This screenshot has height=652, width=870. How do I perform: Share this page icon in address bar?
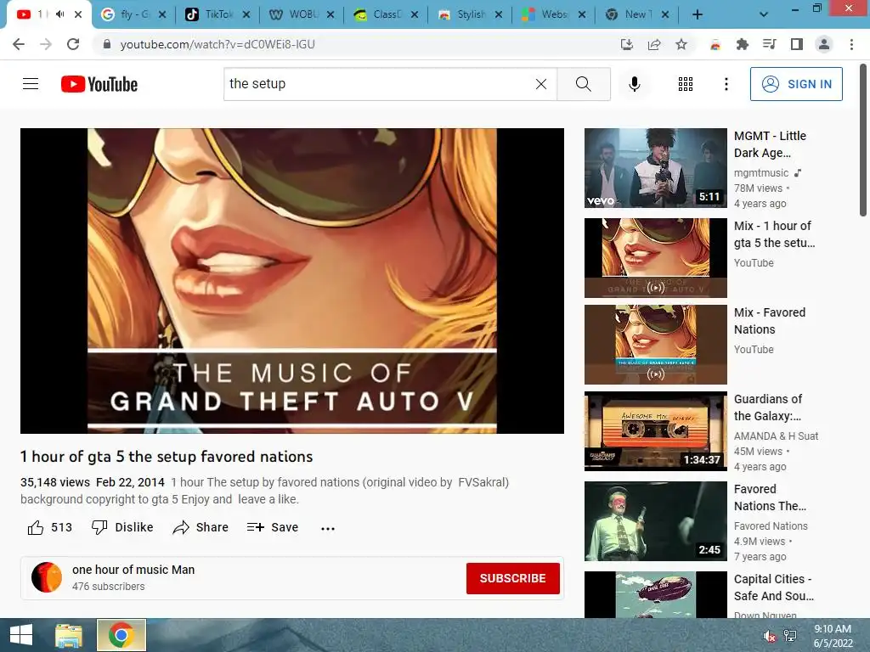654,44
